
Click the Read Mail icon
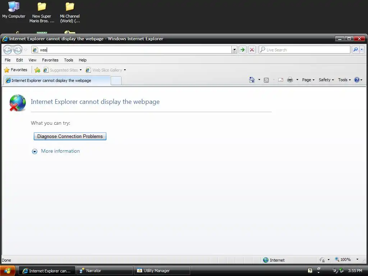[280, 80]
